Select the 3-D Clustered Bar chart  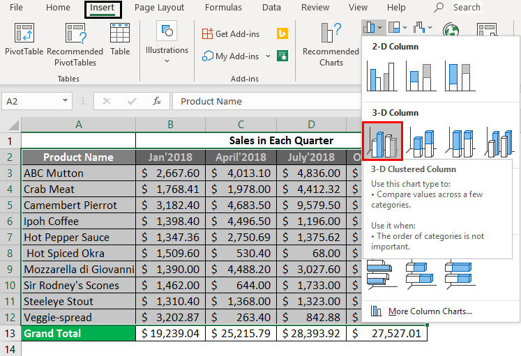click(382, 274)
